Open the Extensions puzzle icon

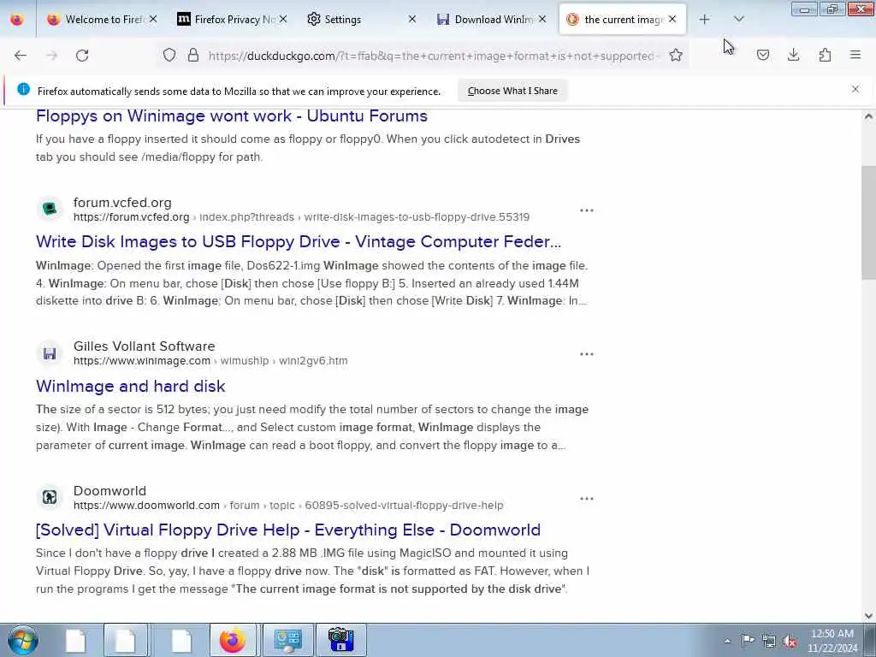coord(825,55)
